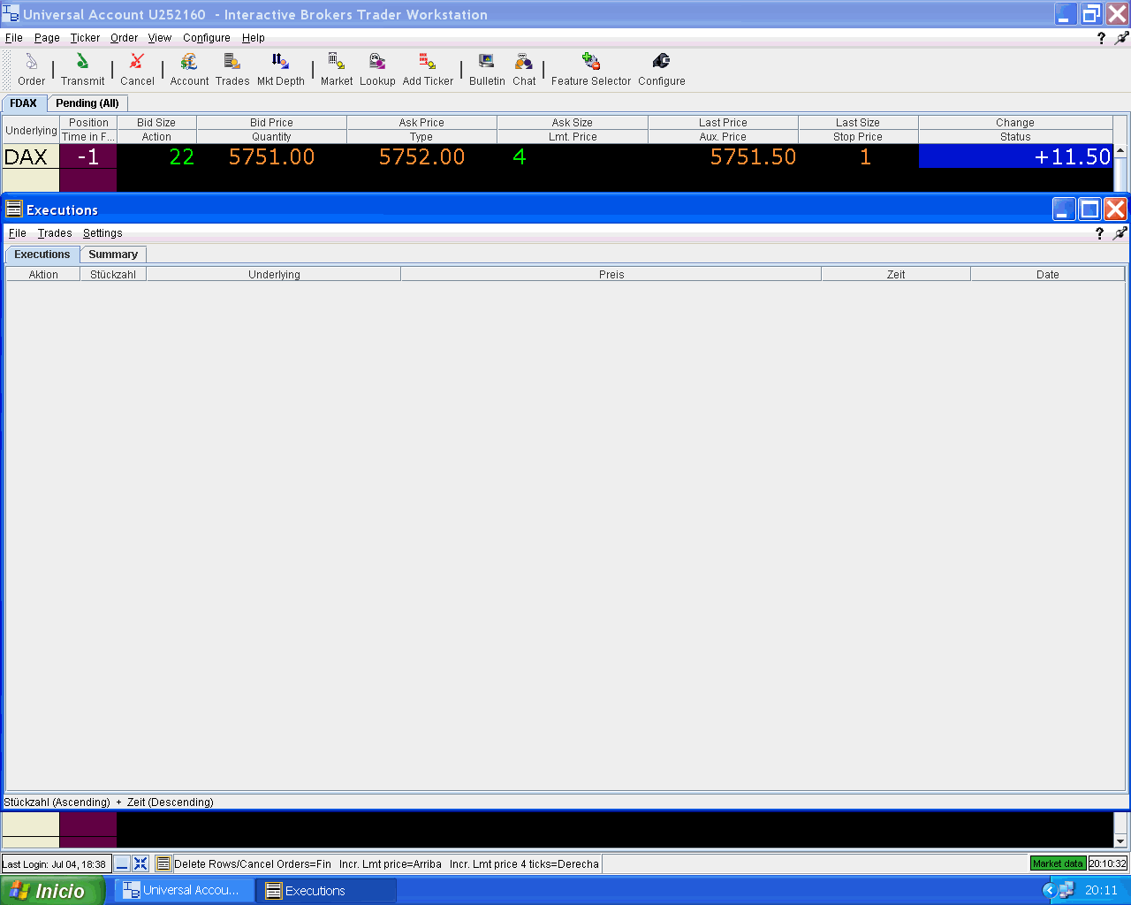Sort by the Date column header
Viewport: 1131px width, 905px height.
tap(1048, 275)
